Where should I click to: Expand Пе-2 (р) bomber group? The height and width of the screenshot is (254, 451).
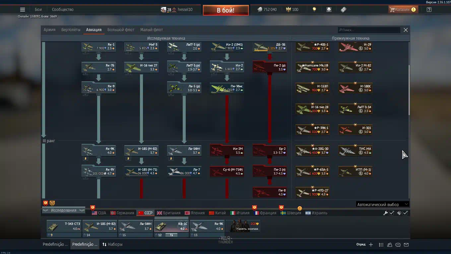pyautogui.click(x=270, y=67)
